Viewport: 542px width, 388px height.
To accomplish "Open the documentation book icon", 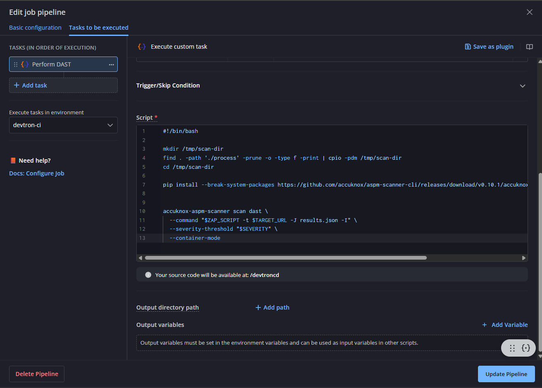I will pos(529,47).
